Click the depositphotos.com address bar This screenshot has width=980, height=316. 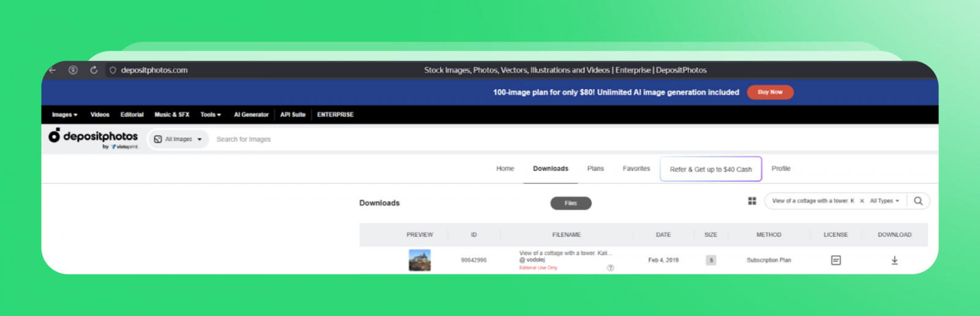point(154,70)
